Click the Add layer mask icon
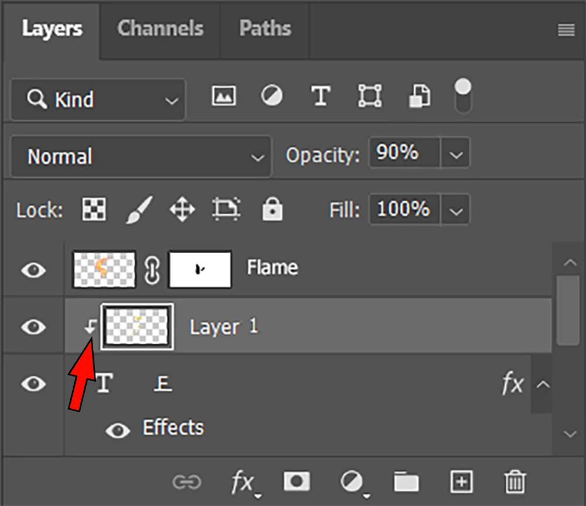Screen dimensions: 586x506 coord(297,481)
